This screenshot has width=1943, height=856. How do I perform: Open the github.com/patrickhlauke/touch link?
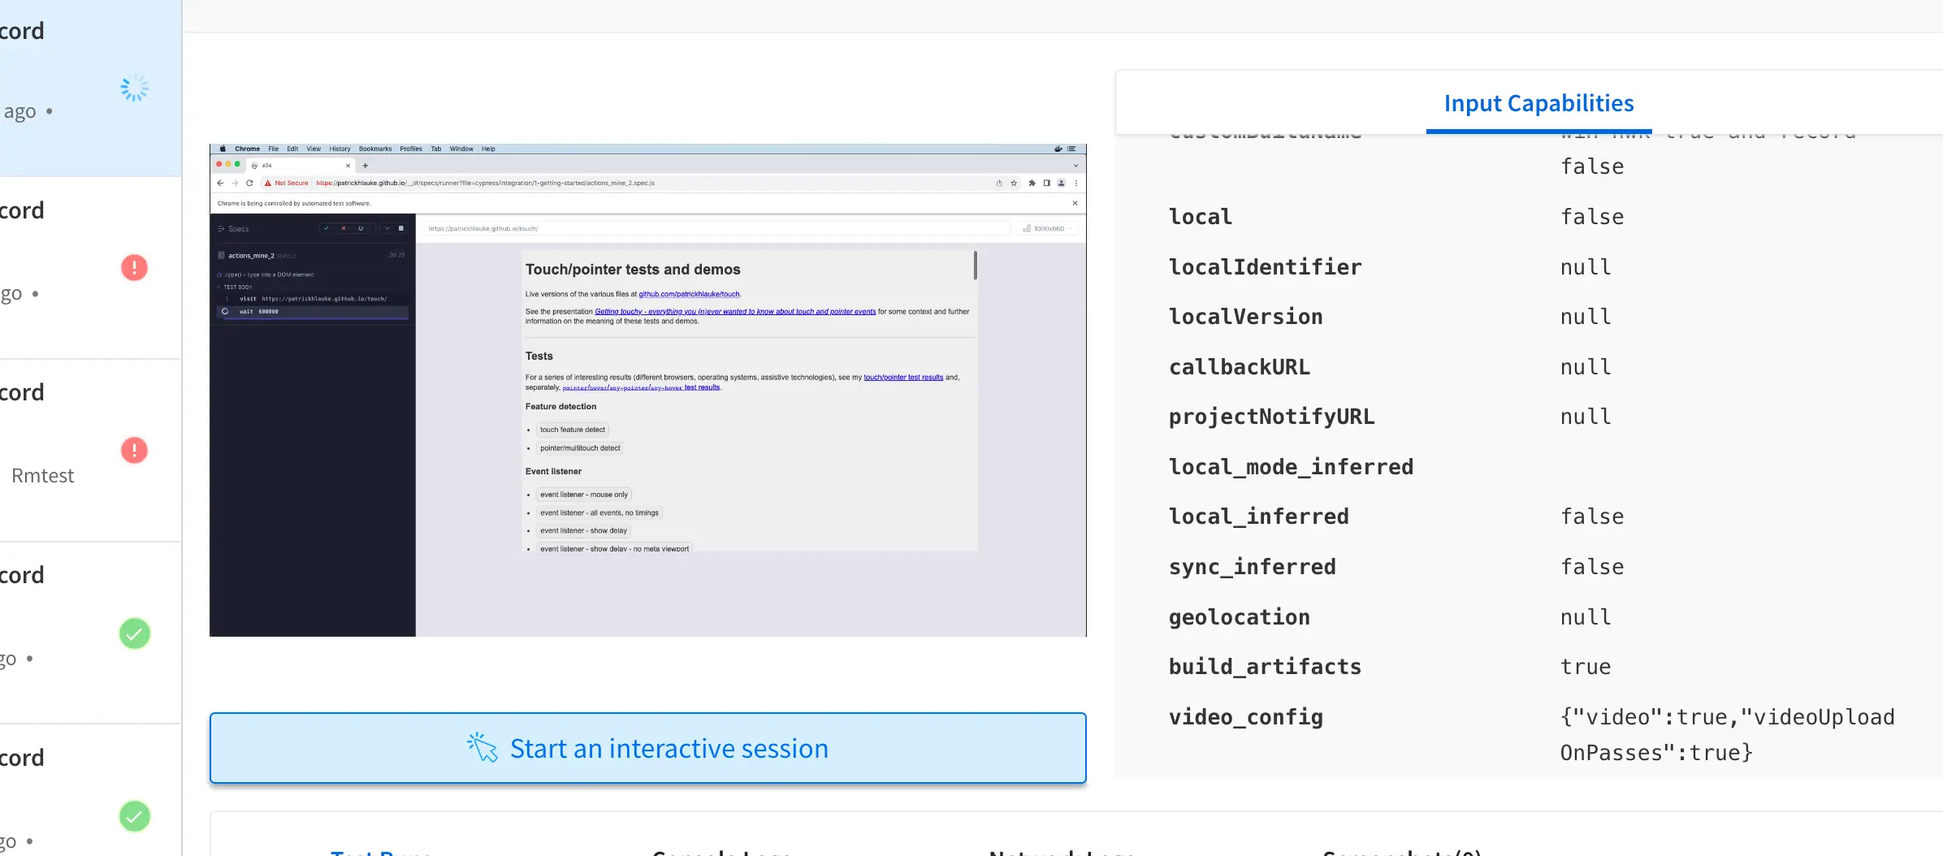689,294
